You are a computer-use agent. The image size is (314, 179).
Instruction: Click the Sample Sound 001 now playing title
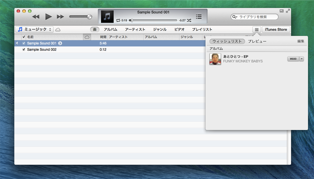click(x=153, y=12)
